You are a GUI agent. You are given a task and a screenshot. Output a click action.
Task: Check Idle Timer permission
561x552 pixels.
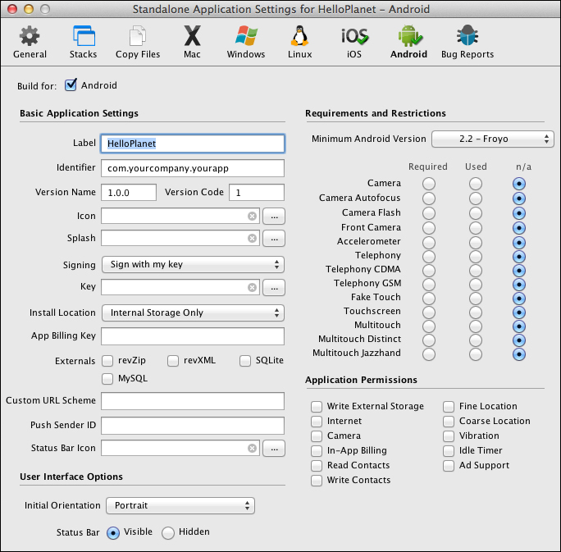[449, 451]
